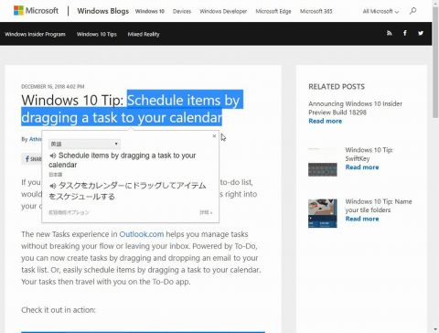Open the Twitter icon in black bar
The image size is (439, 333).
pos(421,33)
